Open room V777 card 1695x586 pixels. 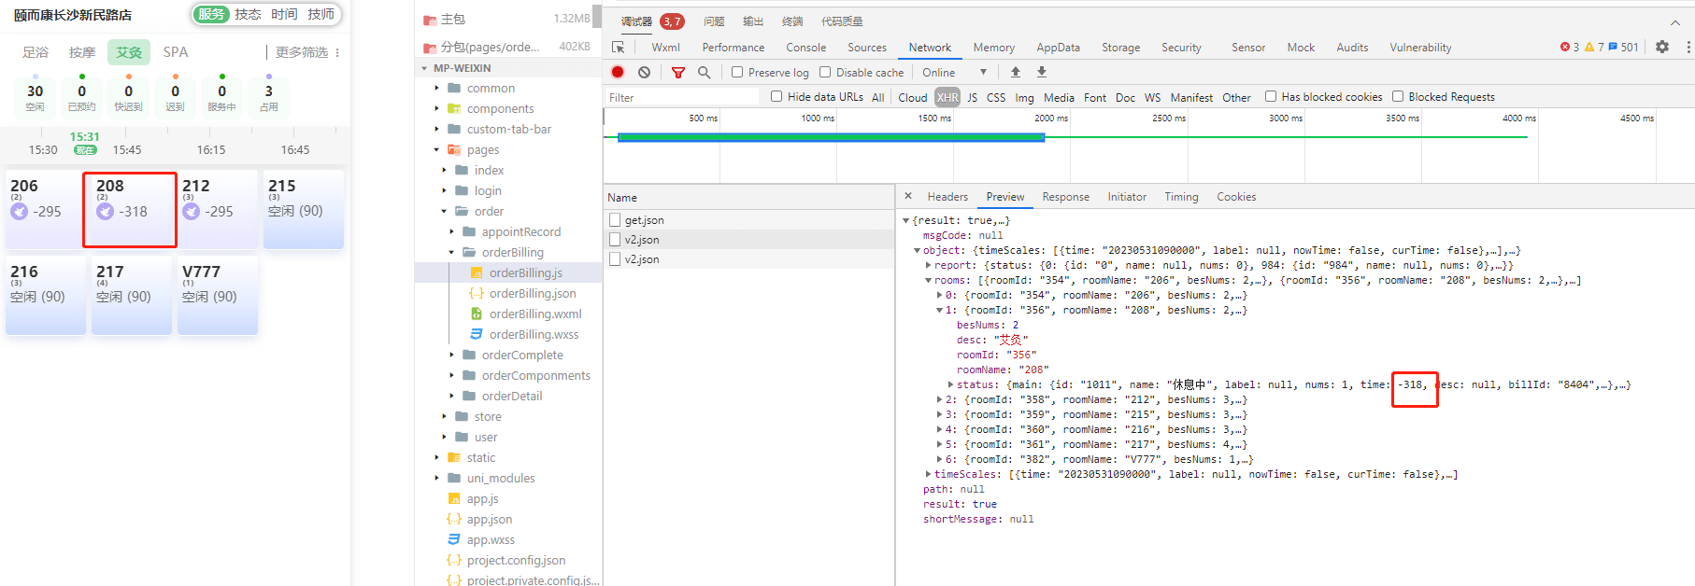point(218,295)
